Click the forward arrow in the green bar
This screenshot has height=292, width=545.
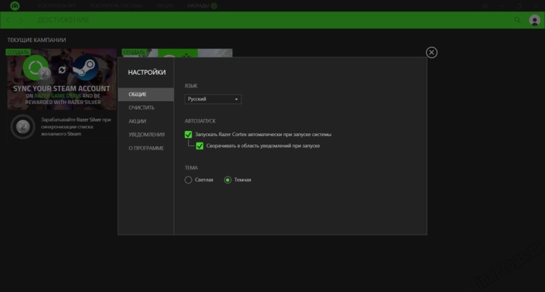pos(21,20)
